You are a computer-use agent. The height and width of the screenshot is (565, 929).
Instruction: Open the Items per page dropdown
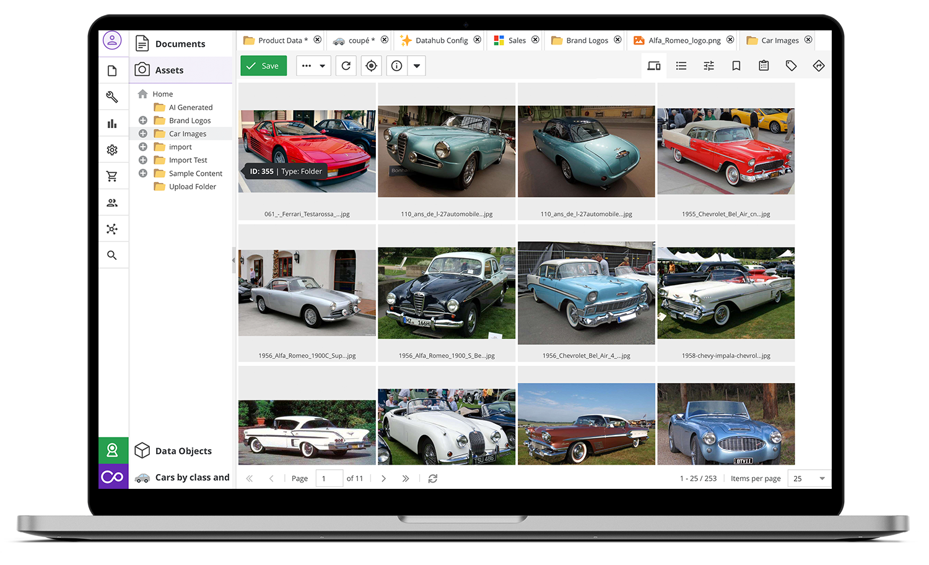click(809, 478)
